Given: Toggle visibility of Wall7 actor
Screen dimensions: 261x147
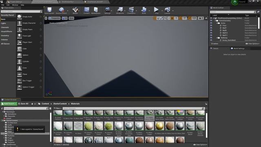Looking at the screenshot, I should (211, 28).
